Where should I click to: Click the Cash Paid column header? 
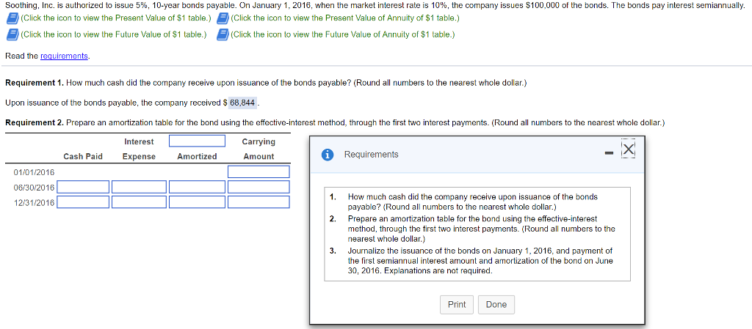pyautogui.click(x=83, y=156)
